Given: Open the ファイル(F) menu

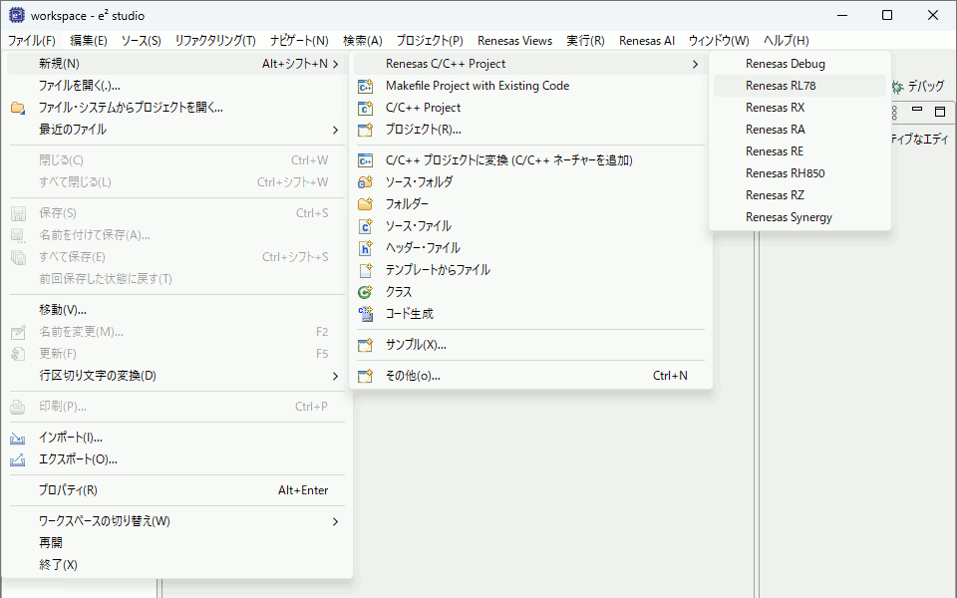Looking at the screenshot, I should (x=32, y=41).
